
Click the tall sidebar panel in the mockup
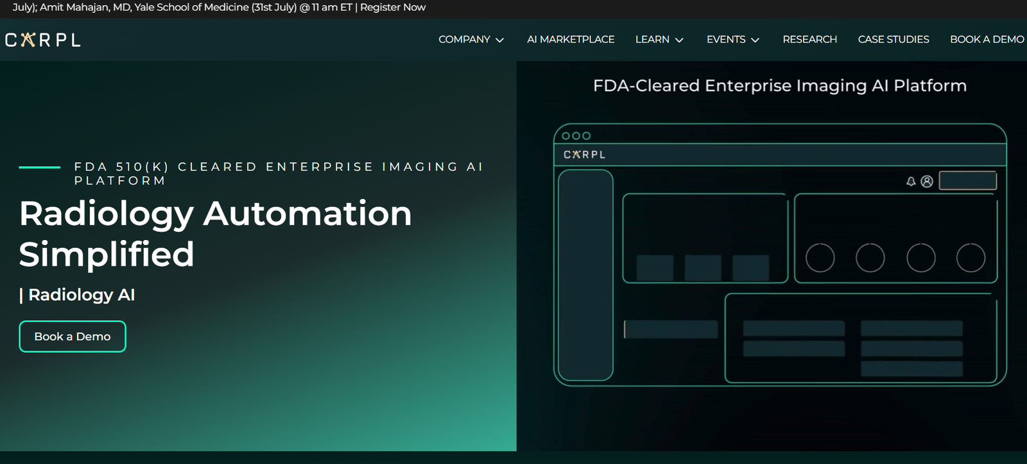coord(585,275)
